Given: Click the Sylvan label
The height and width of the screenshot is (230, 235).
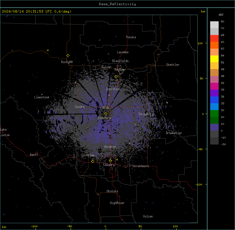Looking at the screenshot, I should 106,67.
